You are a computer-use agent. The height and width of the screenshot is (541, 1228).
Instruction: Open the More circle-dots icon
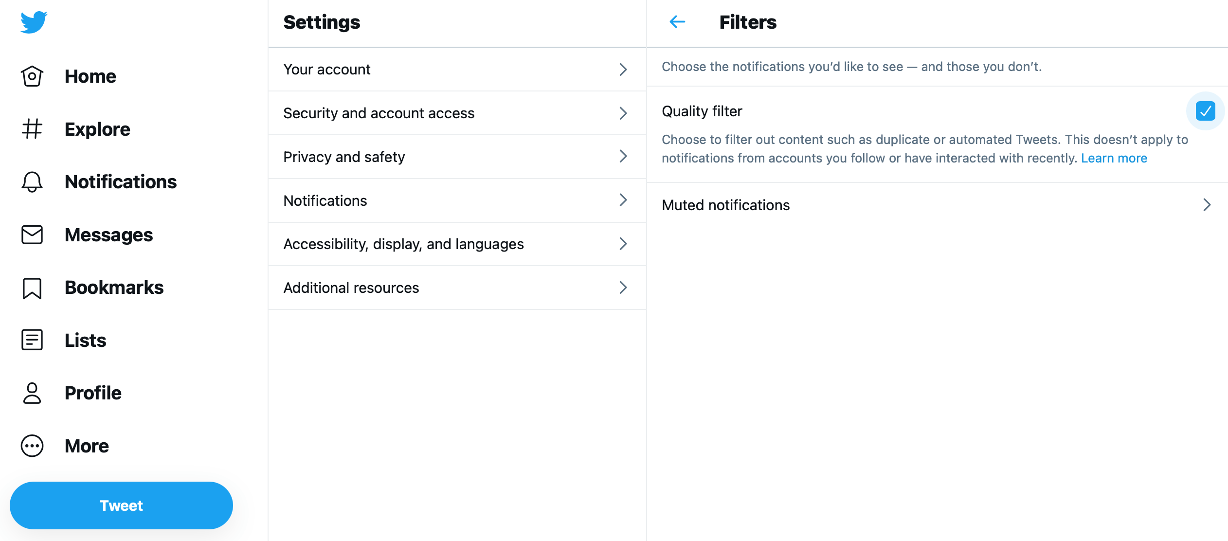32,446
